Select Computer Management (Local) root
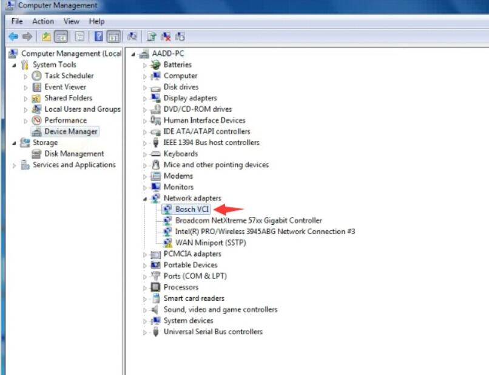The height and width of the screenshot is (375, 489). 71,53
